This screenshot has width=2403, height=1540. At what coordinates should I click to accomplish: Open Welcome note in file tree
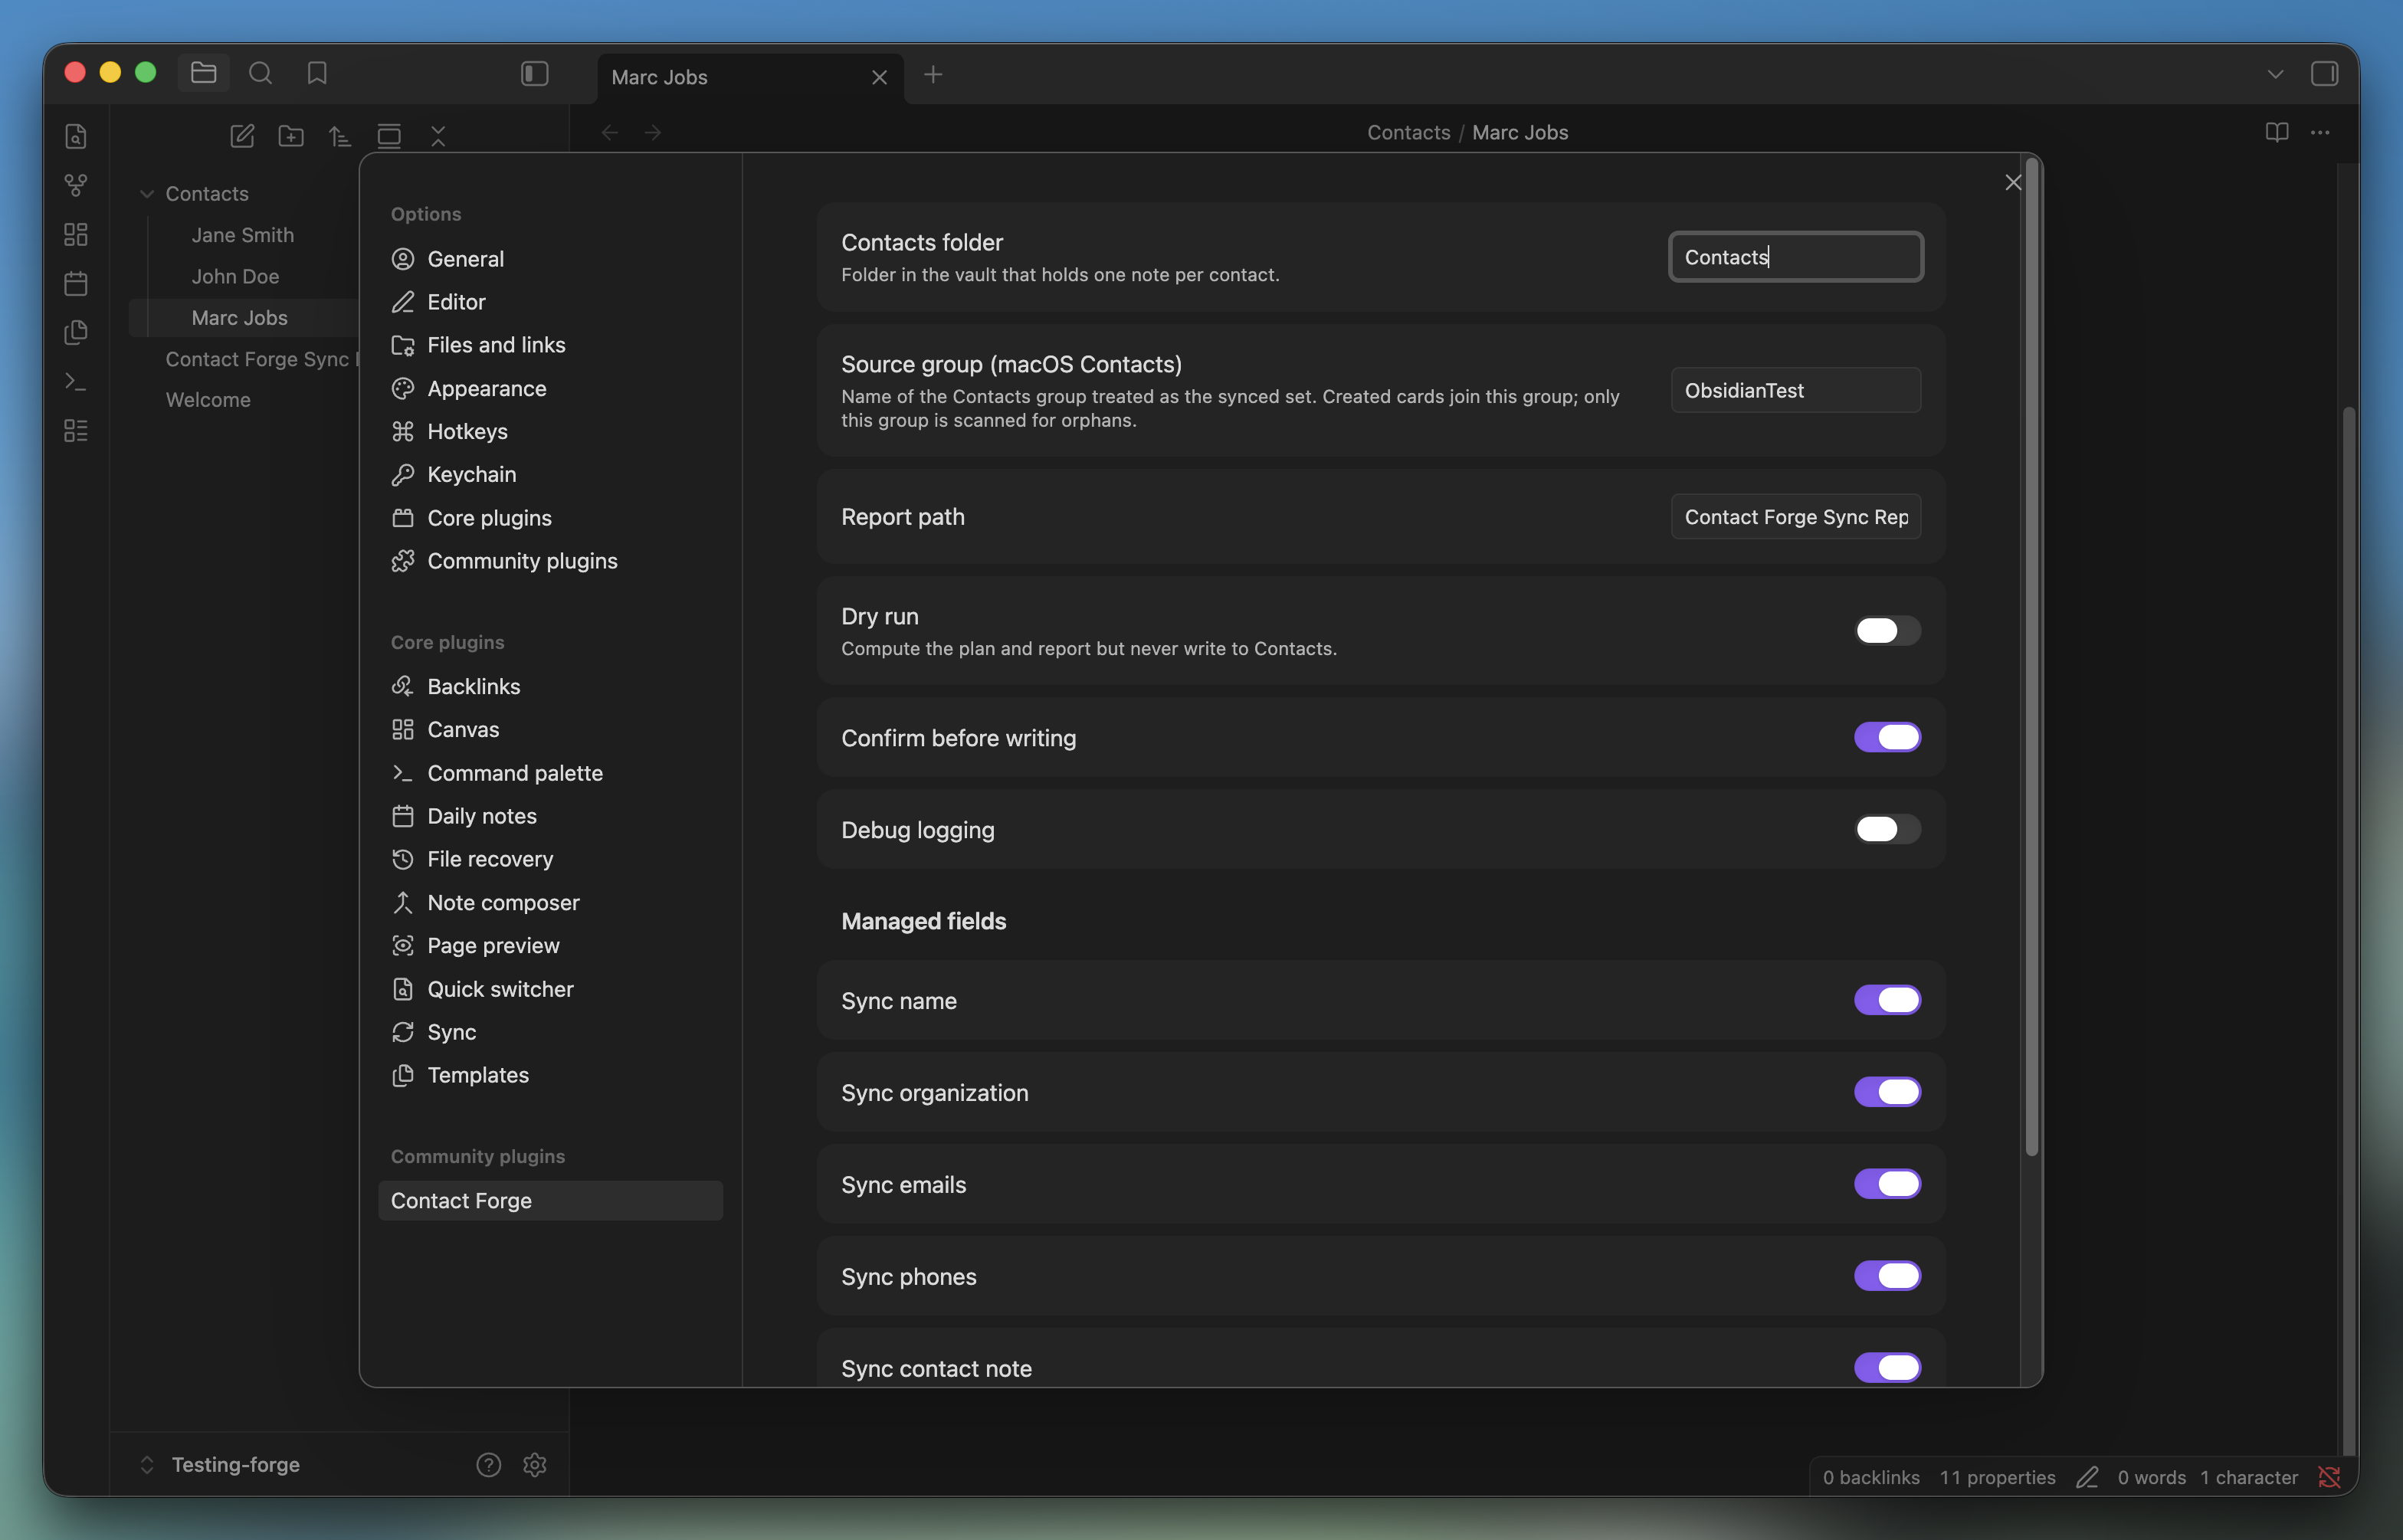click(x=208, y=400)
